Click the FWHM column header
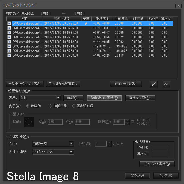The height and width of the screenshot is (184, 184). pos(153,19)
